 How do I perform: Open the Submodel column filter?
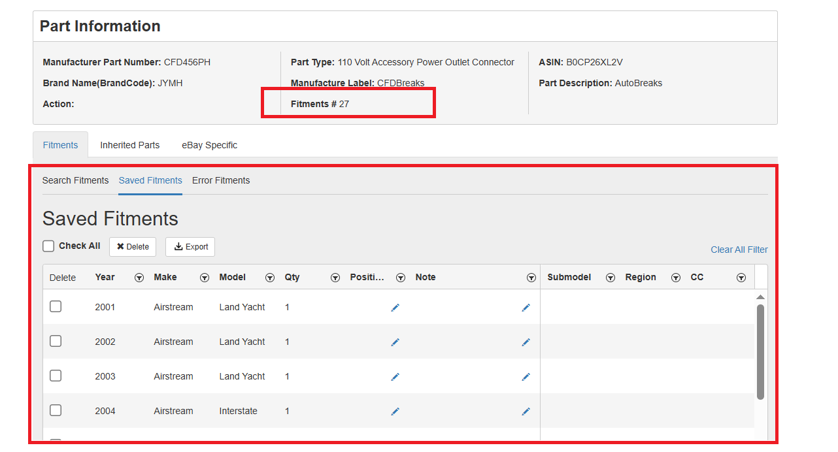click(610, 278)
